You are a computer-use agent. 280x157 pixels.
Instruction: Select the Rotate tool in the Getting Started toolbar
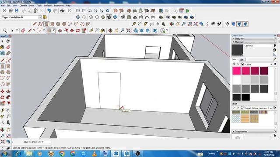(x=78, y=31)
